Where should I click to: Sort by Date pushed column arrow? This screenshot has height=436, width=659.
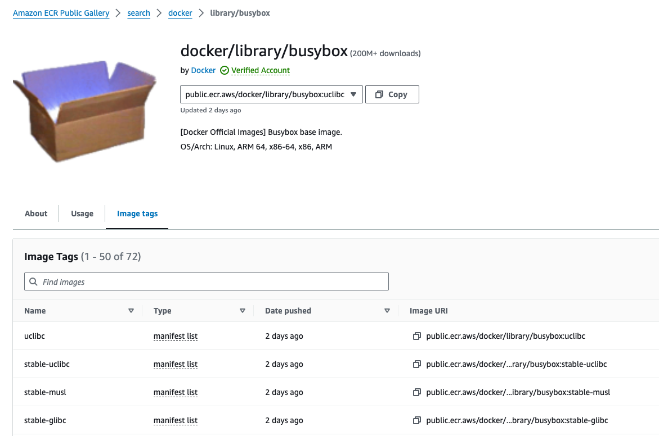[x=387, y=311]
